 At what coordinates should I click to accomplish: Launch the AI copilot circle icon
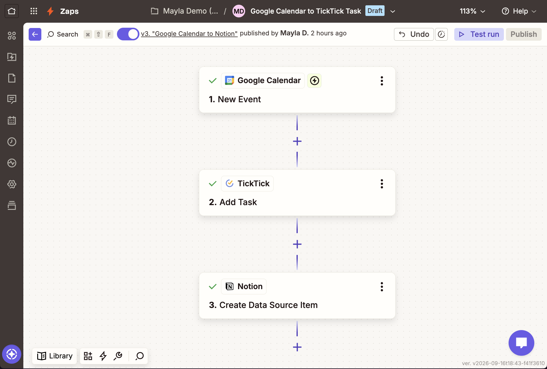click(12, 354)
